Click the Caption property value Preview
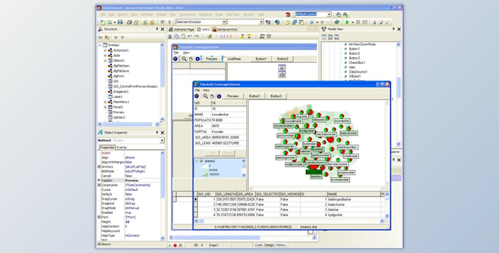Image resolution: width=499 pixels, height=253 pixels. click(142, 180)
